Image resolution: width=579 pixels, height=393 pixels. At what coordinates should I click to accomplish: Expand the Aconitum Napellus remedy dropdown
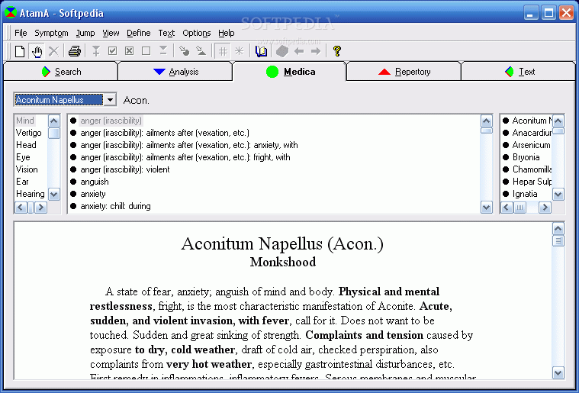coord(110,100)
